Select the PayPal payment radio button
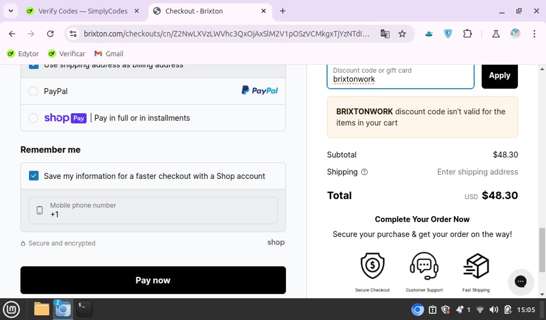Image resolution: width=546 pixels, height=320 pixels. point(33,91)
